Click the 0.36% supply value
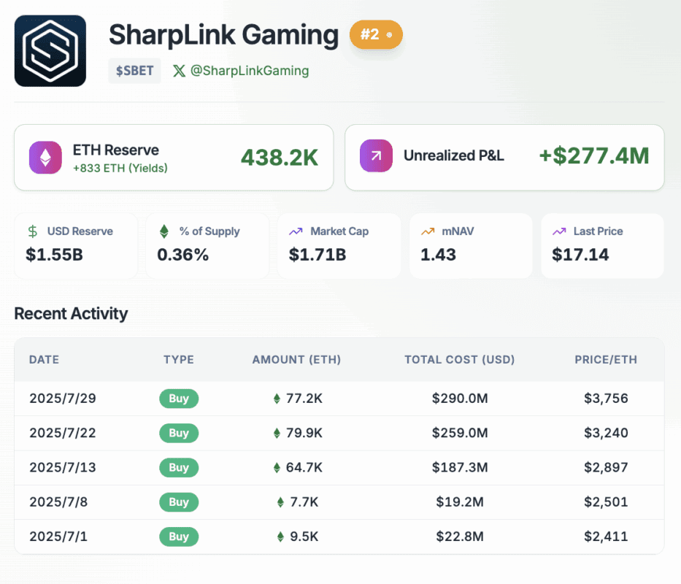This screenshot has height=584, width=681. tap(183, 255)
